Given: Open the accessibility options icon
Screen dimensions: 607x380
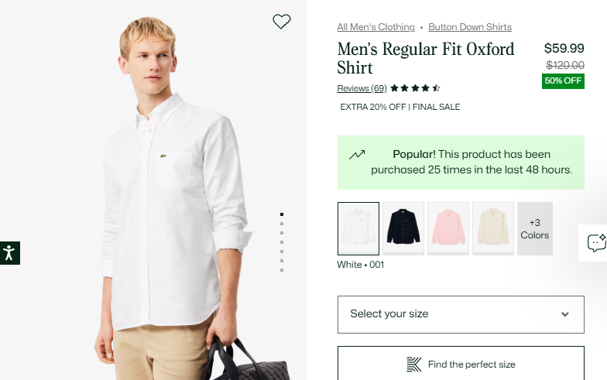Looking at the screenshot, I should pyautogui.click(x=9, y=253).
